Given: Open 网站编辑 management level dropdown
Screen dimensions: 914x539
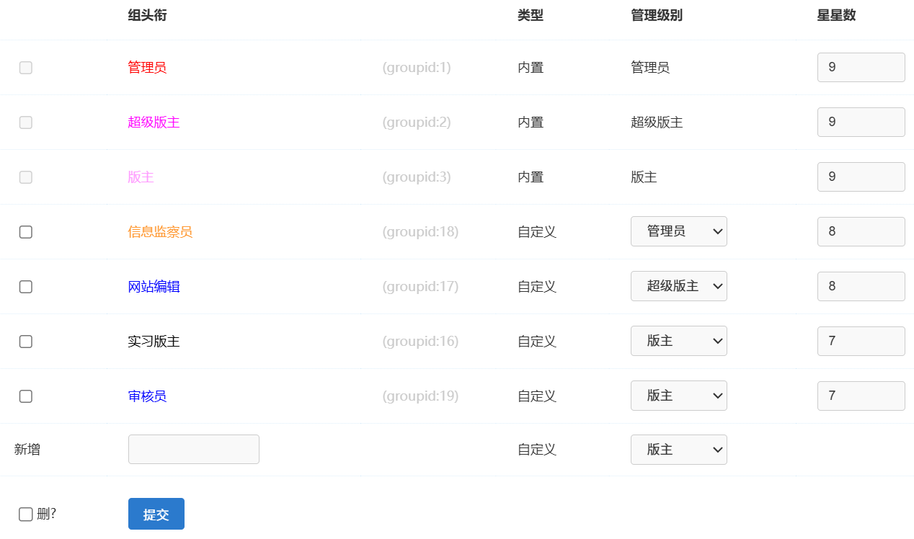Looking at the screenshot, I should click(x=678, y=287).
